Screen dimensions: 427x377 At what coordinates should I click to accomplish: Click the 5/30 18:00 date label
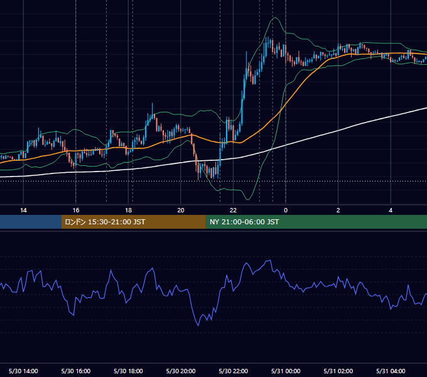[x=128, y=371]
